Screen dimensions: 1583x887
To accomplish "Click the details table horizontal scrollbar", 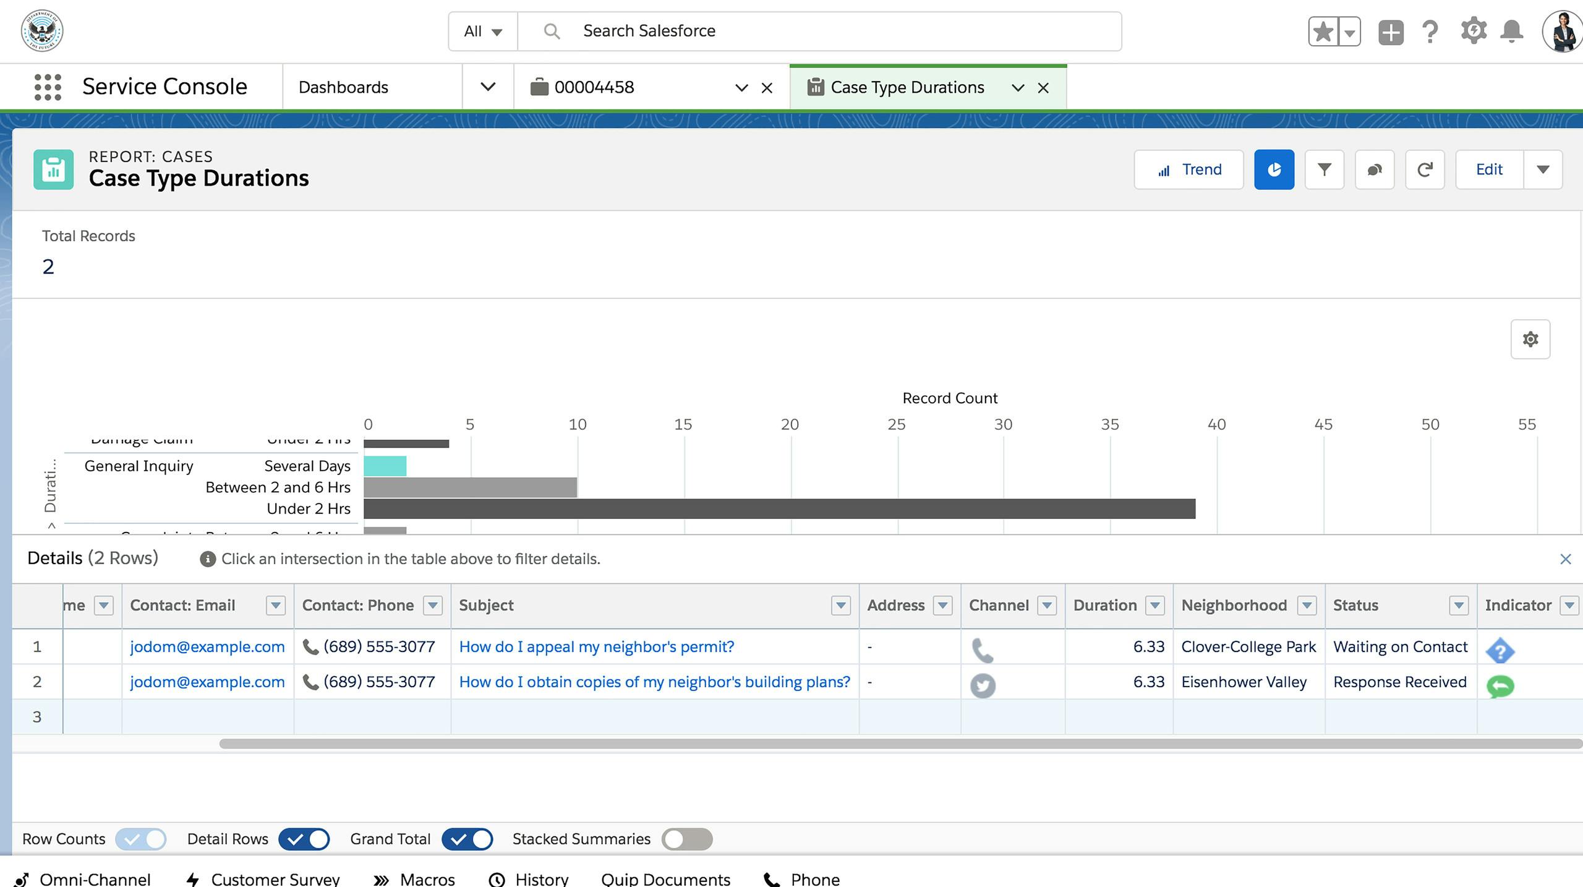I will 900,743.
